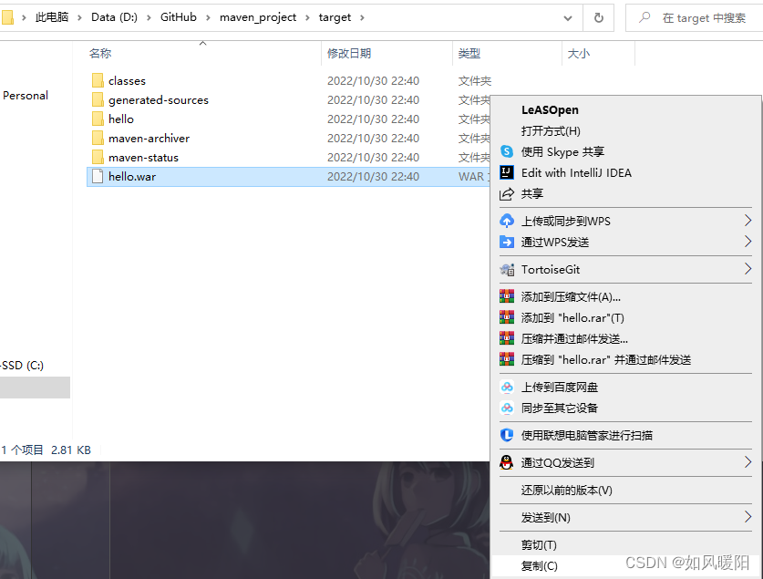The height and width of the screenshot is (579, 763).
Task: Click the generated-sources folder icon
Action: [98, 99]
